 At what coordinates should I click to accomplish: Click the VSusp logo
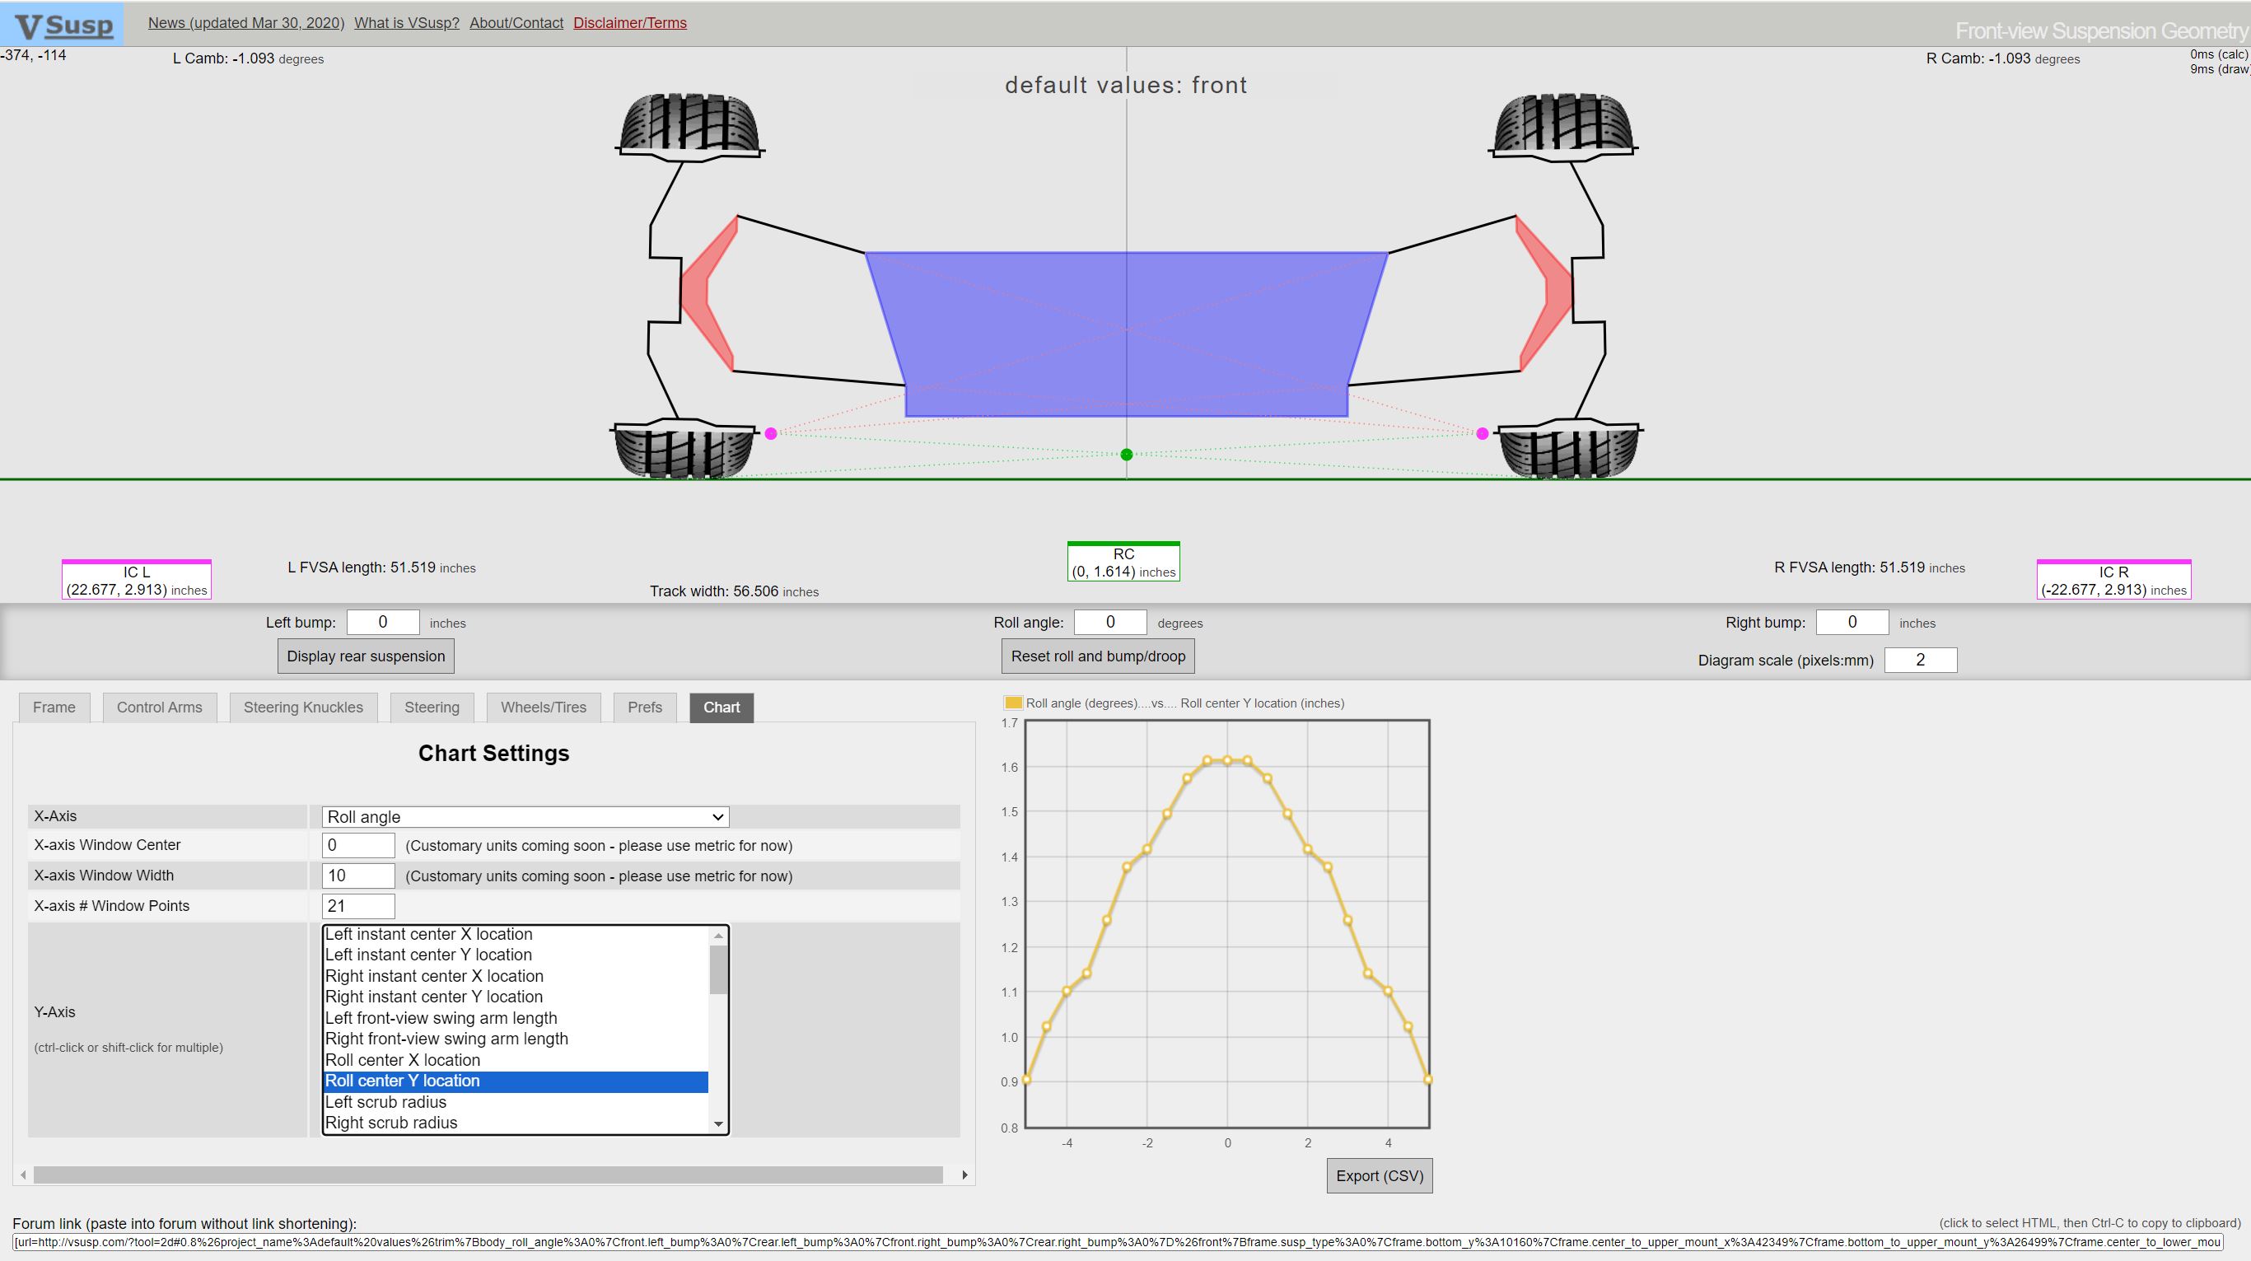click(63, 25)
